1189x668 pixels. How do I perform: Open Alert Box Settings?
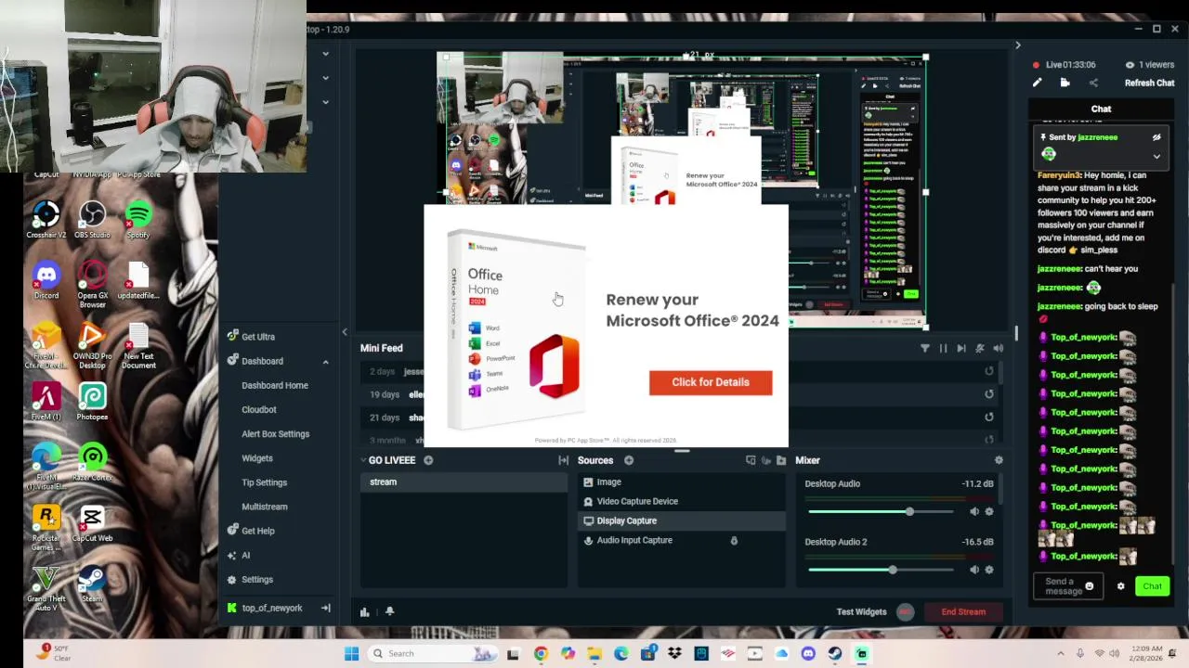tap(276, 433)
